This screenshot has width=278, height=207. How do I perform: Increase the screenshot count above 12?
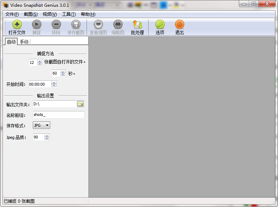click(40, 61)
